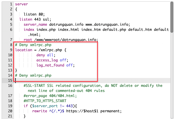Click line number 1 in gutter

(x=11, y=4)
